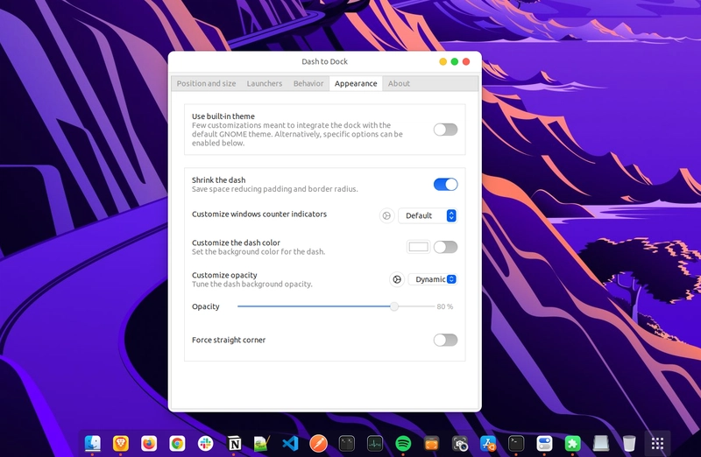The width and height of the screenshot is (701, 457).
Task: Minimize window with yellow button
Action: tap(443, 61)
